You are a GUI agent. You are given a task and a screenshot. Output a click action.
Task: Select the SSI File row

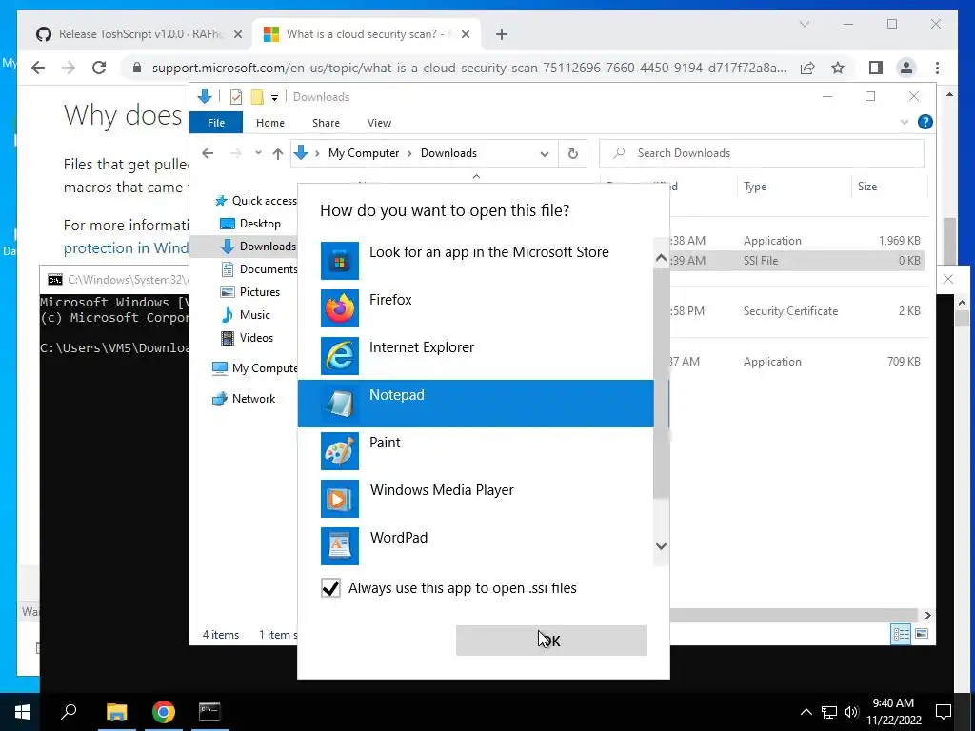click(x=796, y=261)
